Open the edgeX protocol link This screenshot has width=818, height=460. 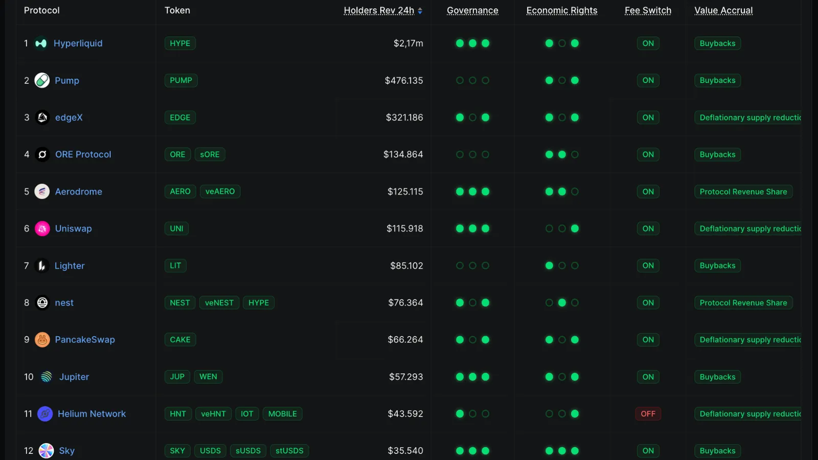point(69,118)
